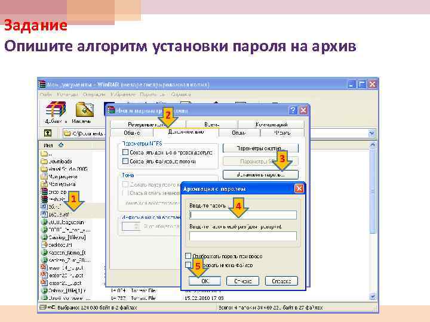Click the '15.02.2010 17:03' date cell
430x322 pixels.
tap(204, 298)
